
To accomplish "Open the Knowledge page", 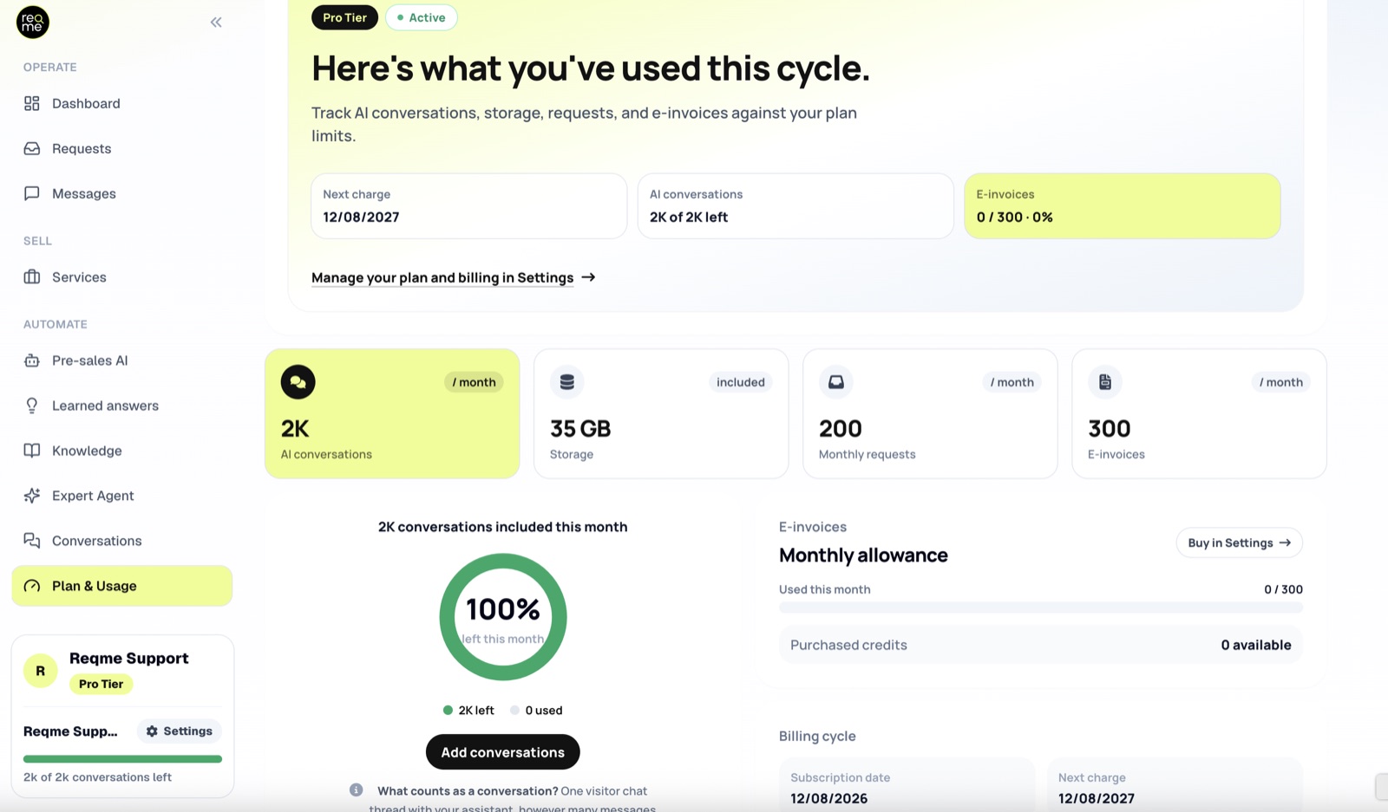I will point(121,451).
